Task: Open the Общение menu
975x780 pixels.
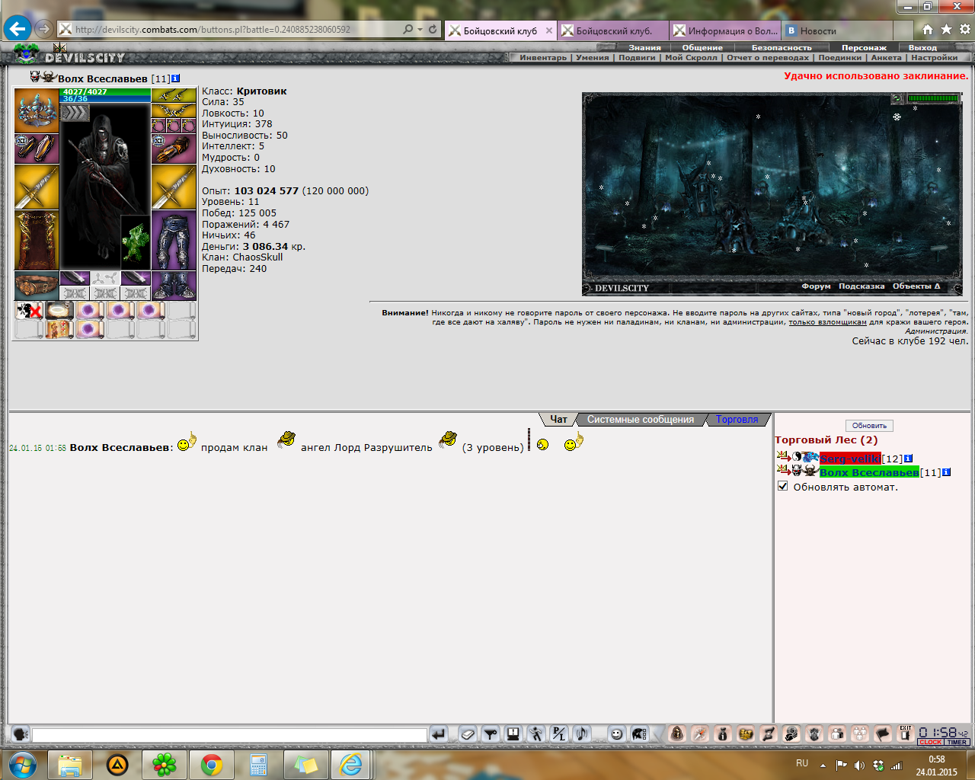Action: coord(702,47)
